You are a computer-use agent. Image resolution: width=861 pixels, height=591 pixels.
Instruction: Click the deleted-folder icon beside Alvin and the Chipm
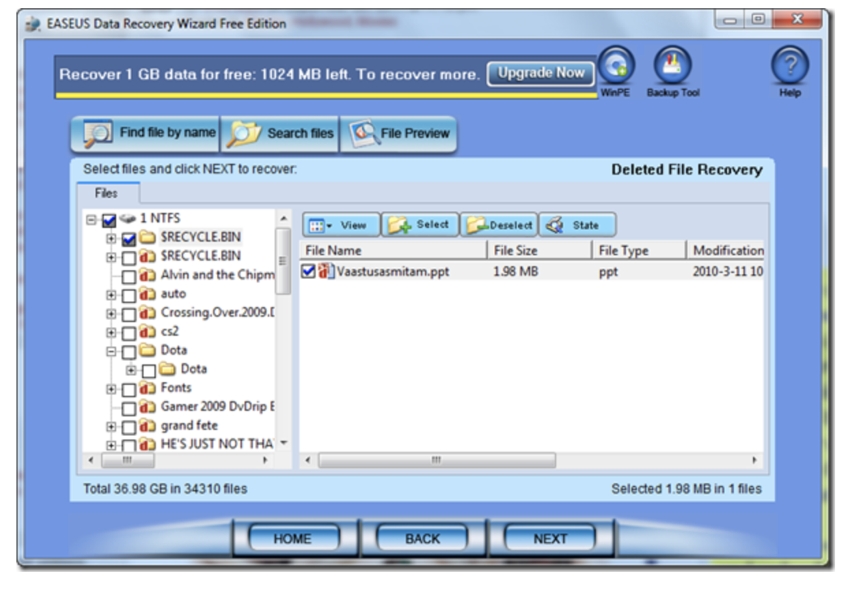coord(148,276)
